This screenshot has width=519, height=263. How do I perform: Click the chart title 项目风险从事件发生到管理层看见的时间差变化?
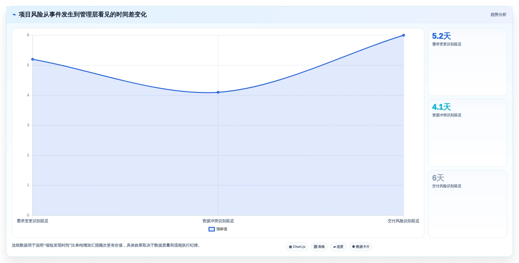83,15
